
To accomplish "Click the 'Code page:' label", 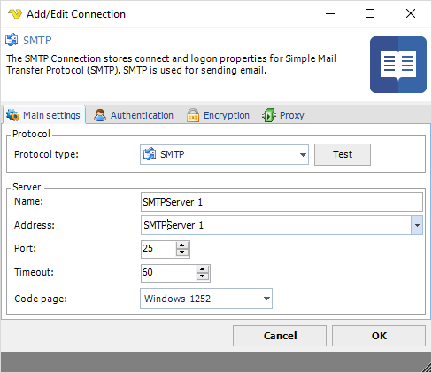I will pos(41,299).
